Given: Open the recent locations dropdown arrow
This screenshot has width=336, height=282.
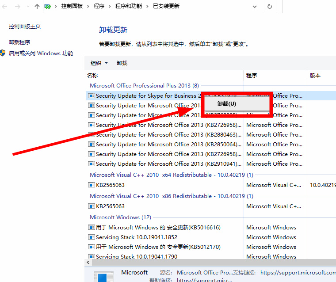Looking at the screenshot, I should (x=28, y=7).
